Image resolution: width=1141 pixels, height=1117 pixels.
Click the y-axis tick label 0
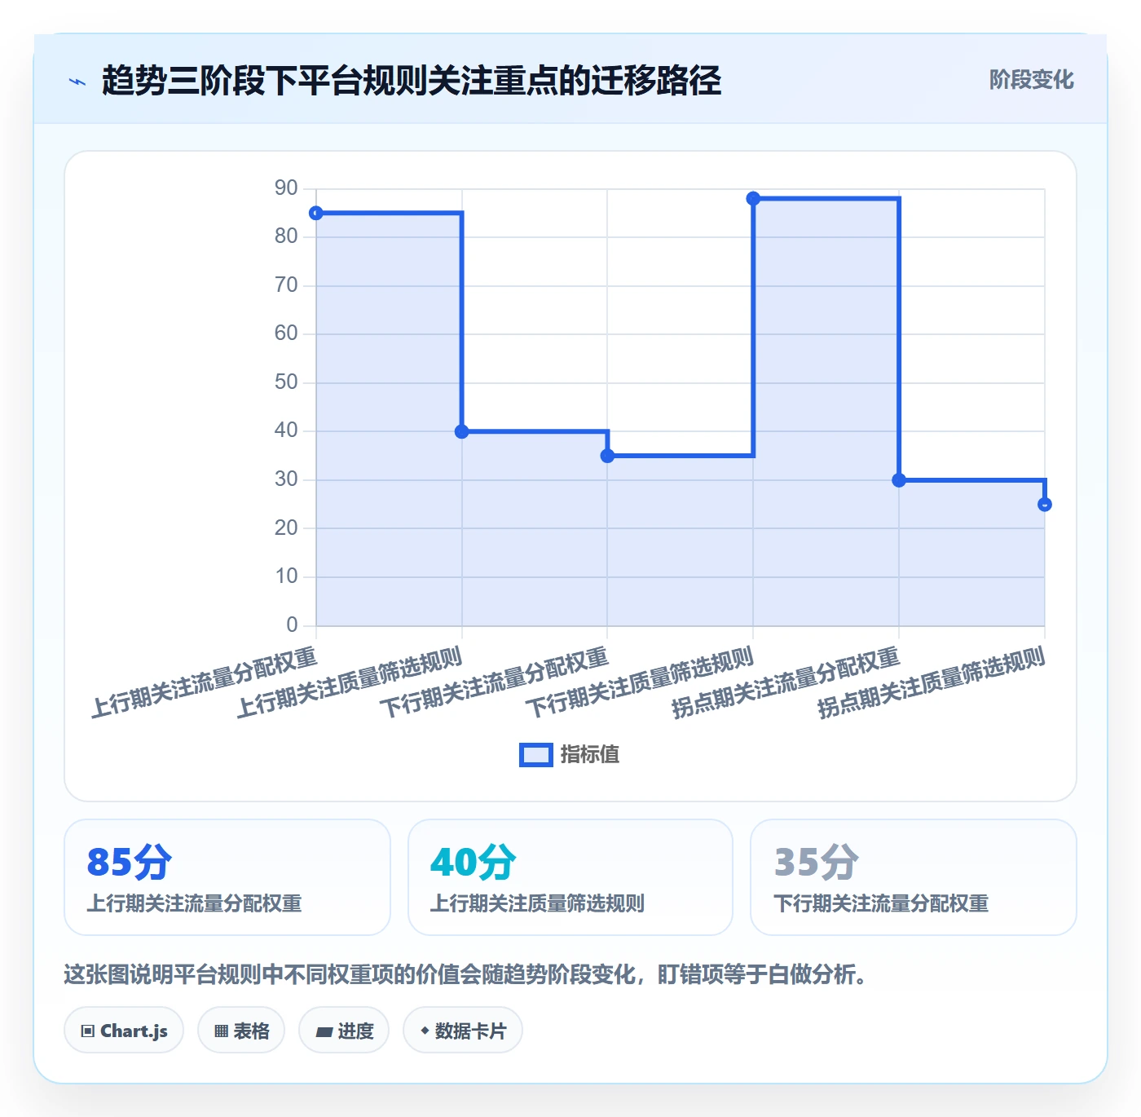click(x=292, y=625)
